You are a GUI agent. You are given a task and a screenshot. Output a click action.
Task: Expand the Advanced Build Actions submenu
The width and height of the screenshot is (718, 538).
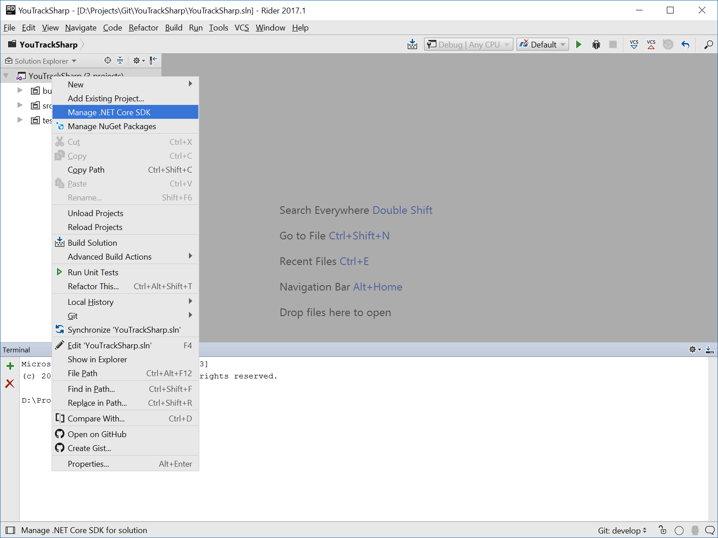126,257
